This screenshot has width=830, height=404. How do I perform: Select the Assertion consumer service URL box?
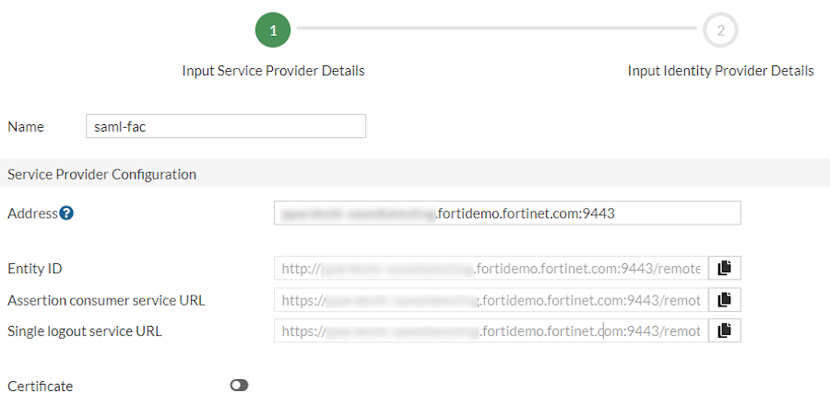click(491, 299)
